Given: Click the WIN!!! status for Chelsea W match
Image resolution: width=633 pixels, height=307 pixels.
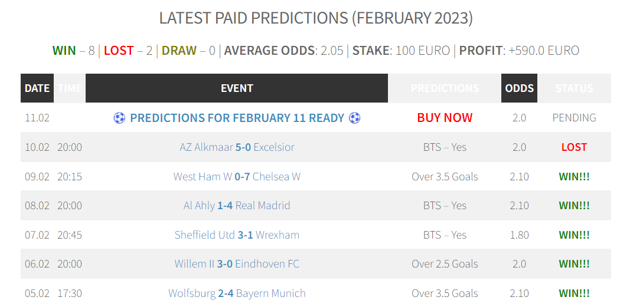Looking at the screenshot, I should tap(574, 176).
